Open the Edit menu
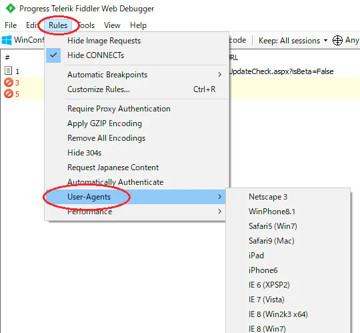This screenshot has width=360, height=333. [32, 25]
